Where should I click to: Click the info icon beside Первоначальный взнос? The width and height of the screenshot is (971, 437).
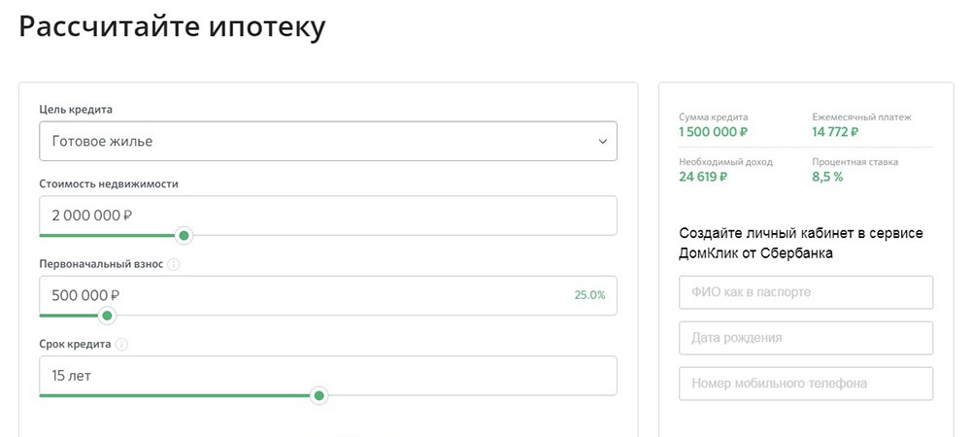[x=174, y=264]
